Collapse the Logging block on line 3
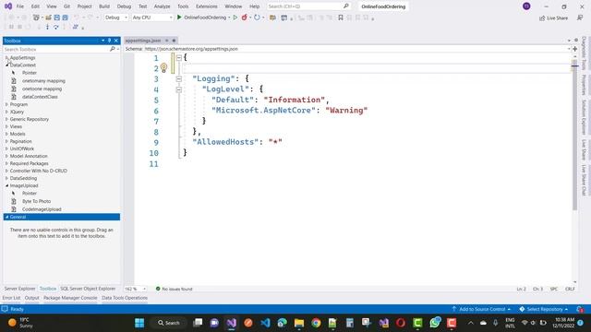This screenshot has height=332, width=591. pos(179,79)
